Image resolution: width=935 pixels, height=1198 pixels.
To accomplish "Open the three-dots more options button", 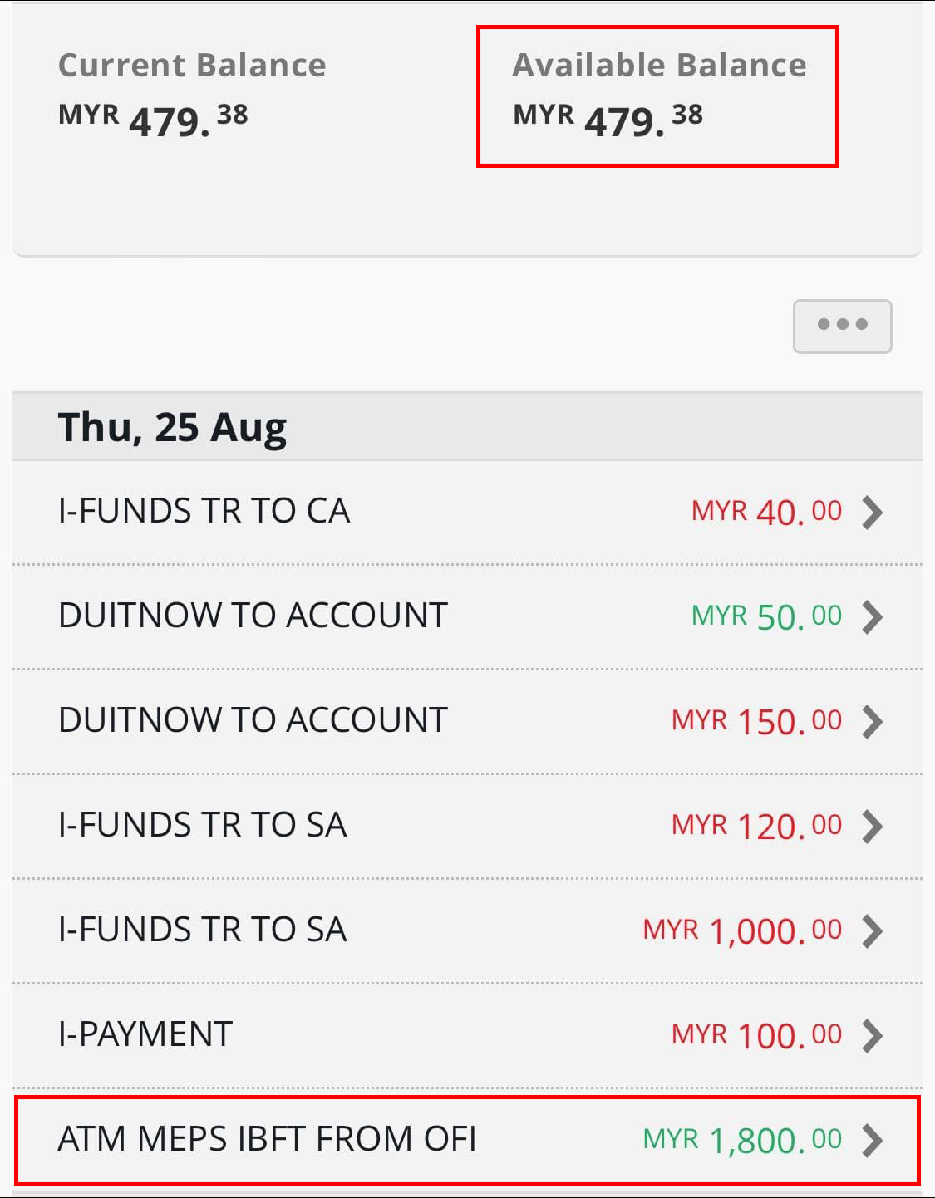I will pos(842,326).
